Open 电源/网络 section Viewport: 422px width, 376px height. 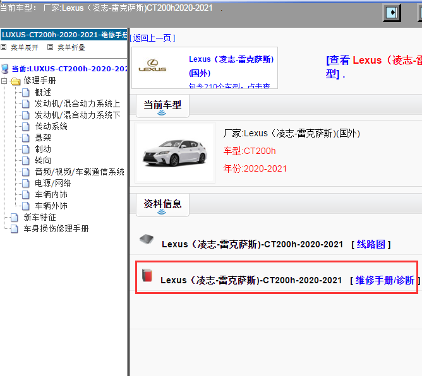[x=53, y=184]
